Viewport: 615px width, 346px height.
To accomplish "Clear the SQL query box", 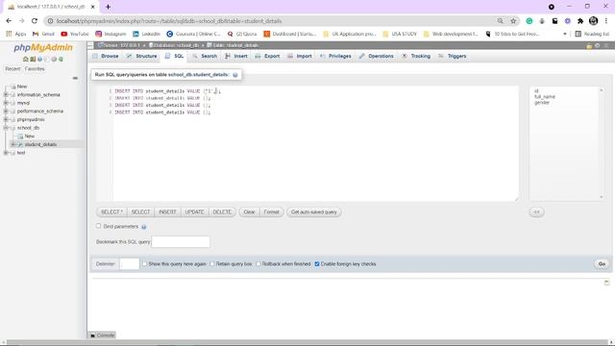I will point(249,211).
